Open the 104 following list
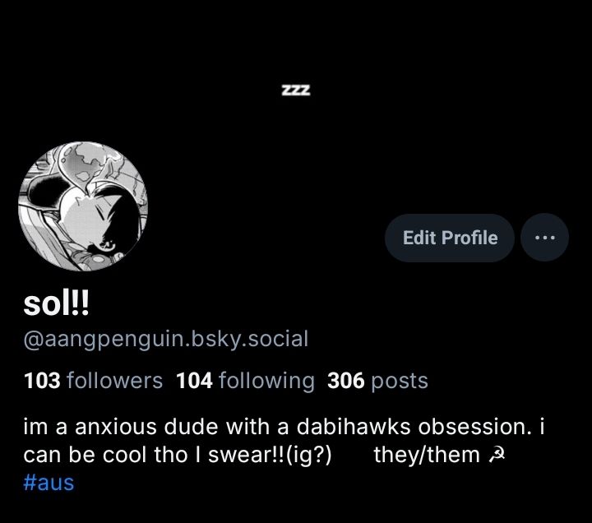 tap(245, 380)
